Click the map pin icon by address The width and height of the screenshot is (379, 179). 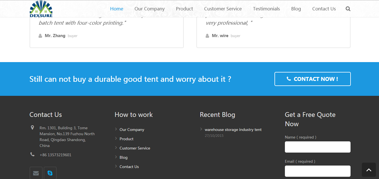click(32, 128)
